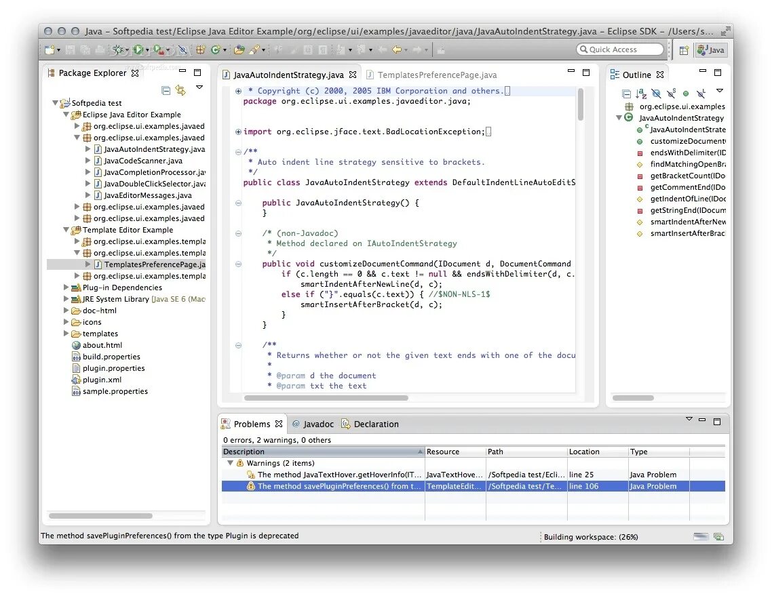772x598 pixels.
Task: Switch to TemplatesPreferencePage.java editor tab
Action: [437, 75]
